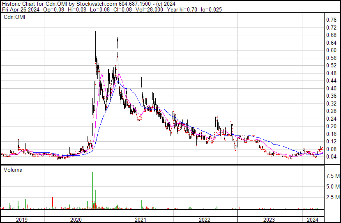Click the 2020 year label on time axis
The width and height of the screenshot is (341, 223).
click(x=76, y=220)
